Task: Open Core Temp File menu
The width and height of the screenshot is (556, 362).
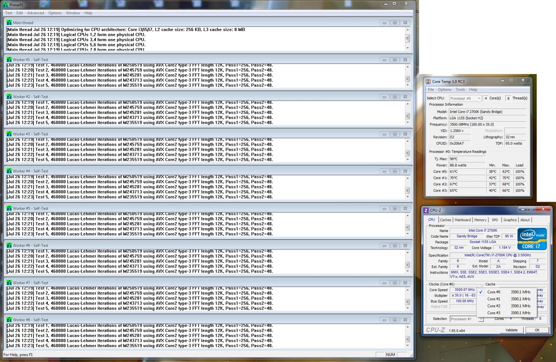Action: (x=431, y=90)
